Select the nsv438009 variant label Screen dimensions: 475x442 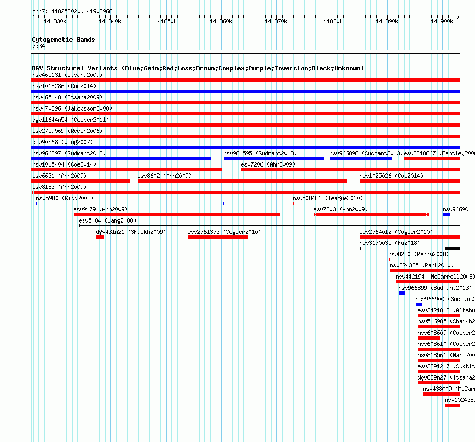[x=449, y=389]
